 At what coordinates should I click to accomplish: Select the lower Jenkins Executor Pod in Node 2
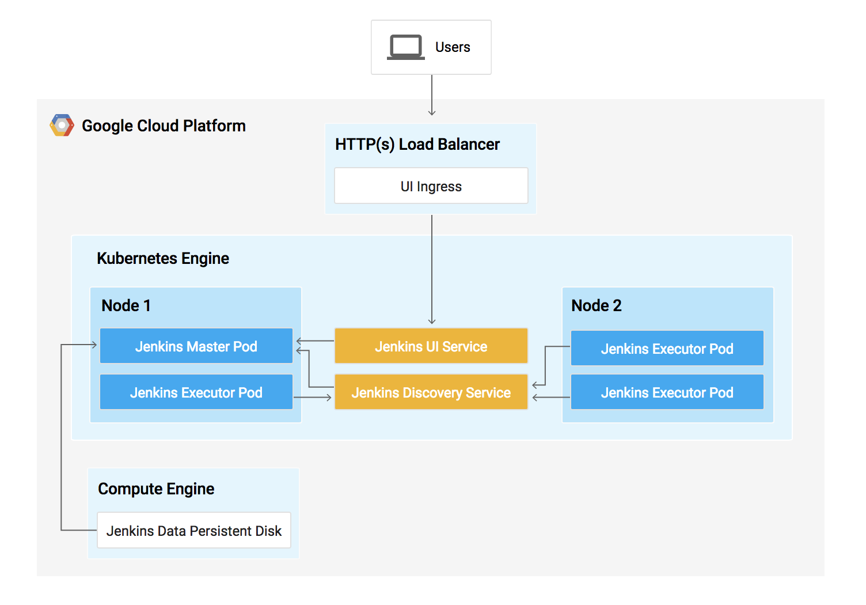click(667, 392)
